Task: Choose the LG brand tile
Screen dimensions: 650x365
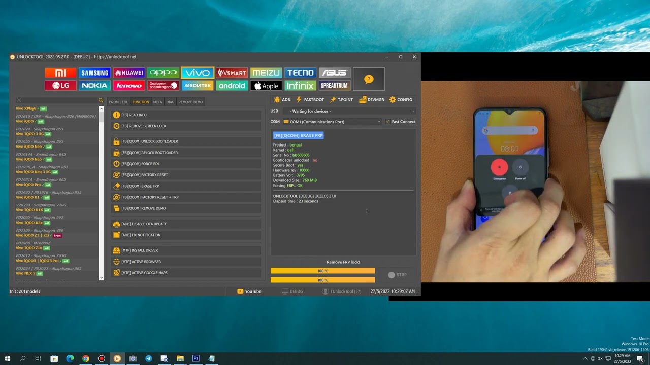Action: [x=60, y=86]
